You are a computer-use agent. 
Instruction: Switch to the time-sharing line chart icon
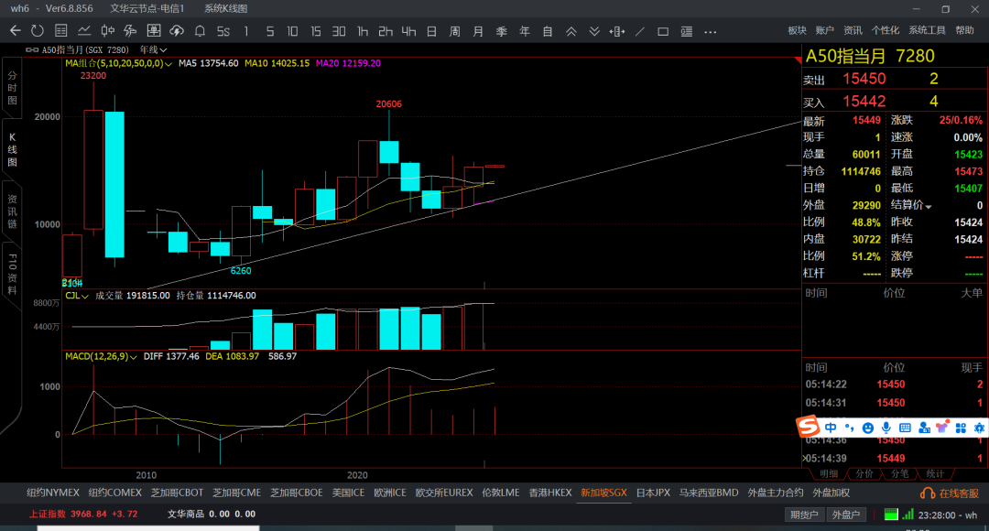(84, 31)
